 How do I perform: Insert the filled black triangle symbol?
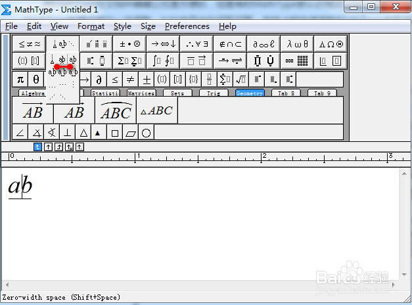98,132
